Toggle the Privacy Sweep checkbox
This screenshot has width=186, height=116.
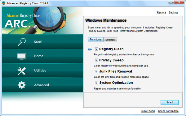coord(96,60)
